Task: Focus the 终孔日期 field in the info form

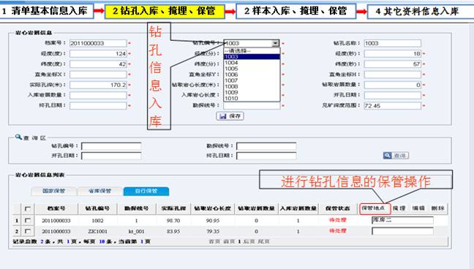Action: [x=98, y=105]
